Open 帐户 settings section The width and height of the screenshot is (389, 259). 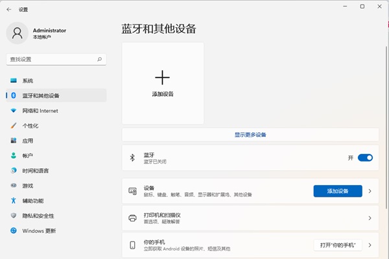click(x=56, y=155)
